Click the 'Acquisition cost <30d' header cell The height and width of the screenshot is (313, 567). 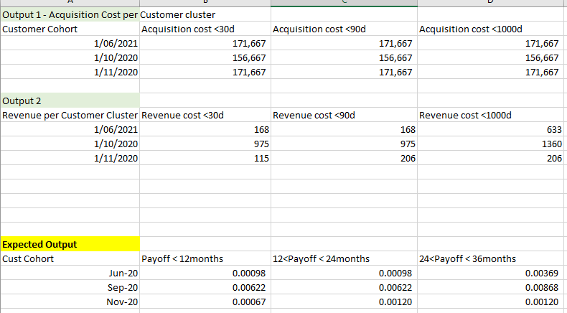click(x=205, y=29)
